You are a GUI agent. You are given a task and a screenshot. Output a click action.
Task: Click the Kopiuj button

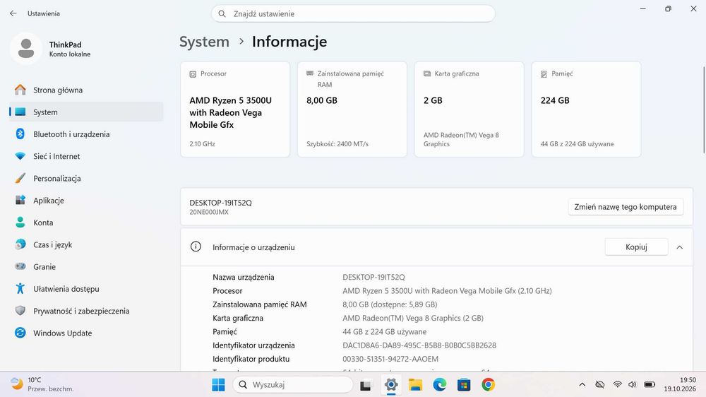click(636, 247)
